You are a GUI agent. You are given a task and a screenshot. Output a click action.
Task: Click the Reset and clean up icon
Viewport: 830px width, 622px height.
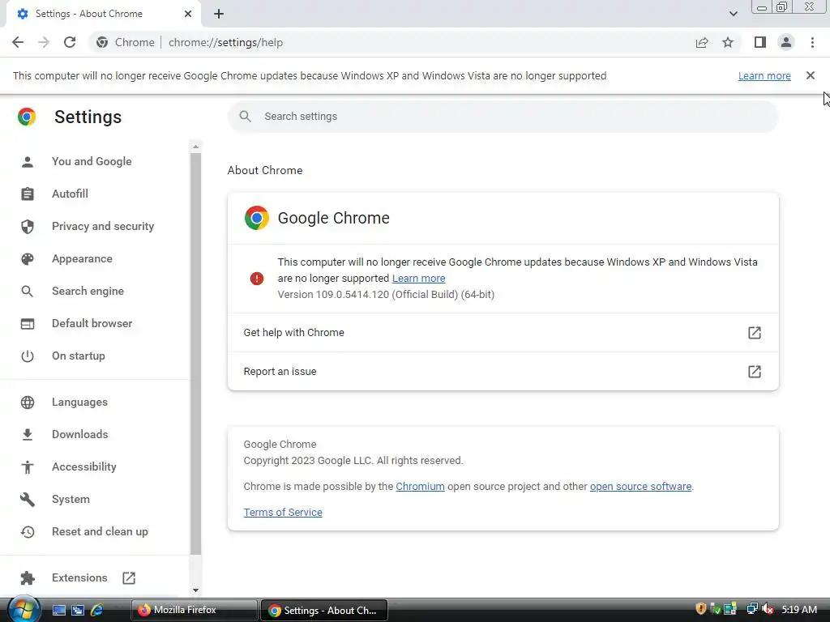tap(28, 531)
